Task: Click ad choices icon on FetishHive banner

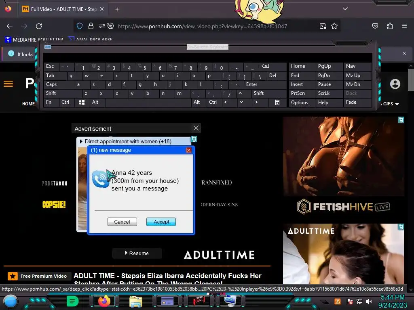Action: pos(401,120)
